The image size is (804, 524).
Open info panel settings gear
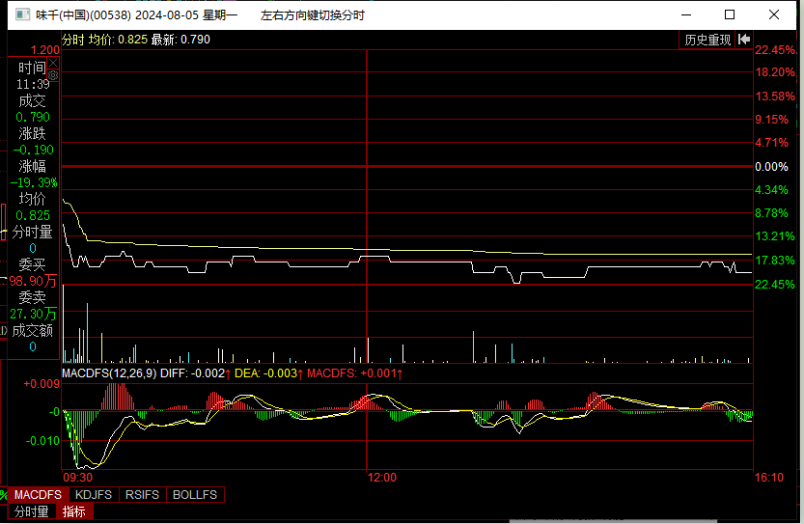click(x=53, y=75)
